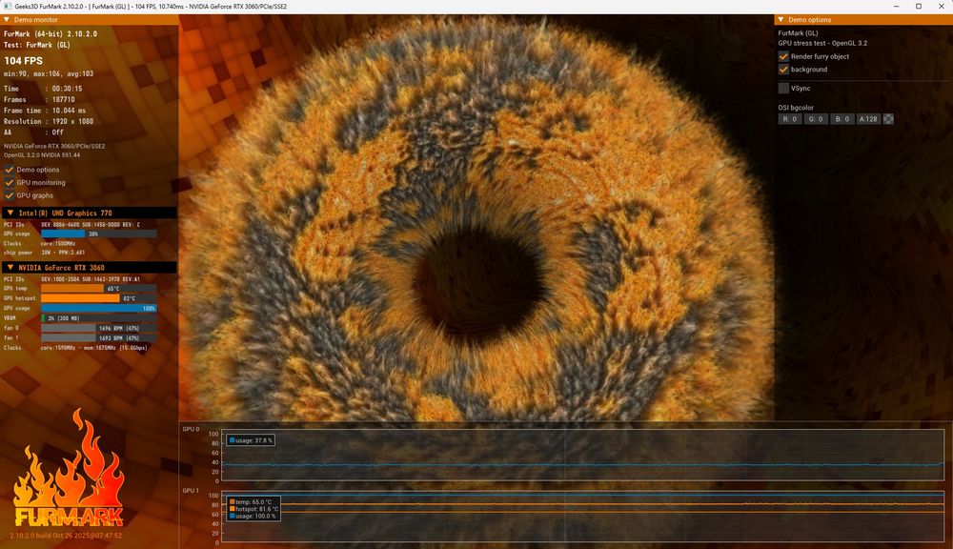Click the Resolution 1920 x 1080 value
Image resolution: width=953 pixels, height=549 pixels.
[x=73, y=122]
